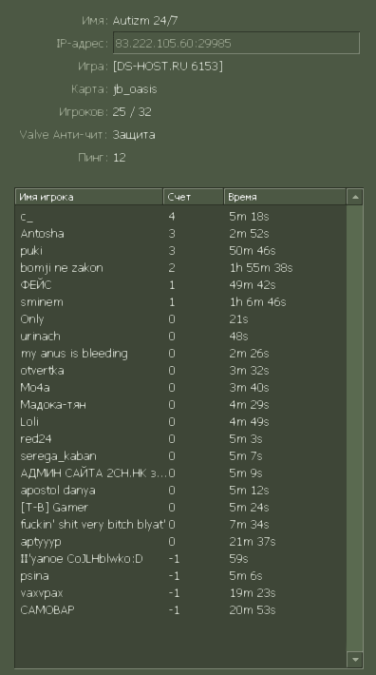376x675 pixels.
Task: Click the IP-адрес field 83.222.105.60:29985
Action: click(235, 43)
